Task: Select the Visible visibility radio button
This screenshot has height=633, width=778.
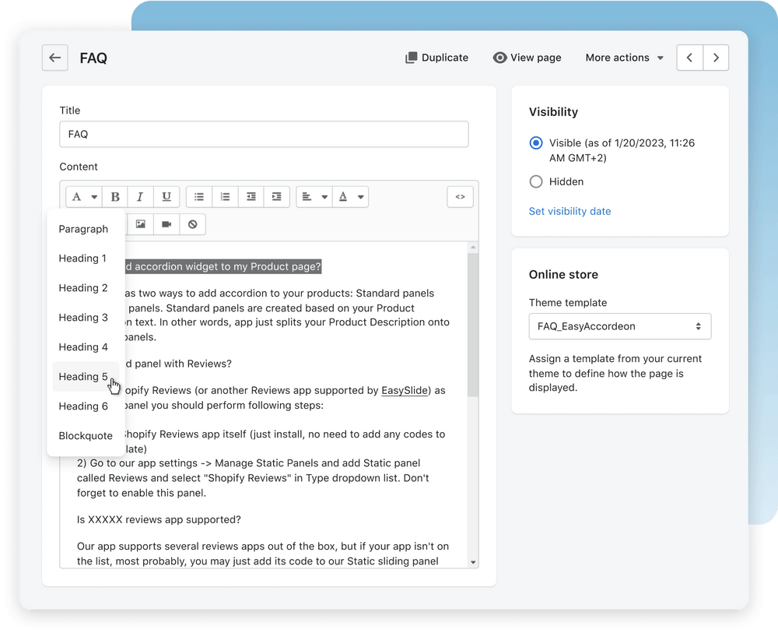Action: click(x=535, y=143)
